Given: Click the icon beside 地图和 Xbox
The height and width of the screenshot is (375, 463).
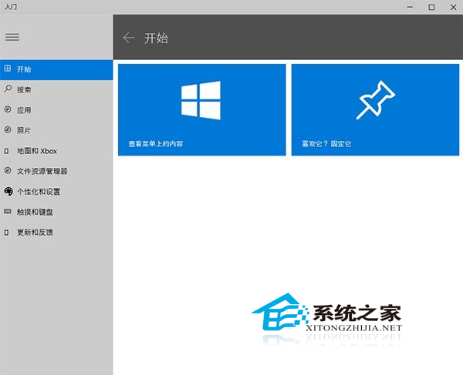Looking at the screenshot, I should tap(6, 151).
